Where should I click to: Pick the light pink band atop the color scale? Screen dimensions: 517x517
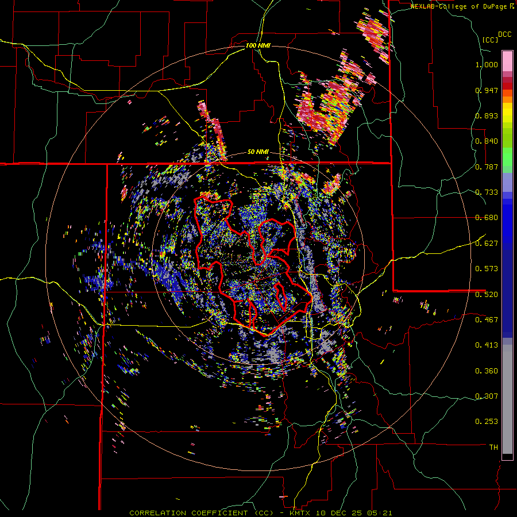pyautogui.click(x=507, y=61)
